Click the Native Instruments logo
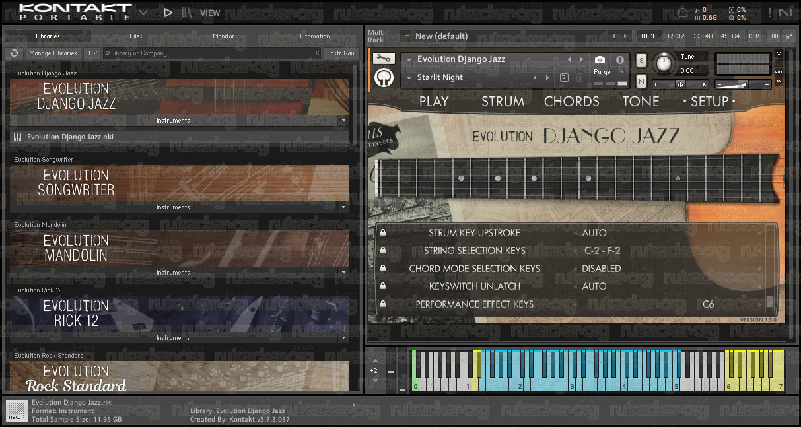Viewport: 801px width, 427px height. pos(786,12)
